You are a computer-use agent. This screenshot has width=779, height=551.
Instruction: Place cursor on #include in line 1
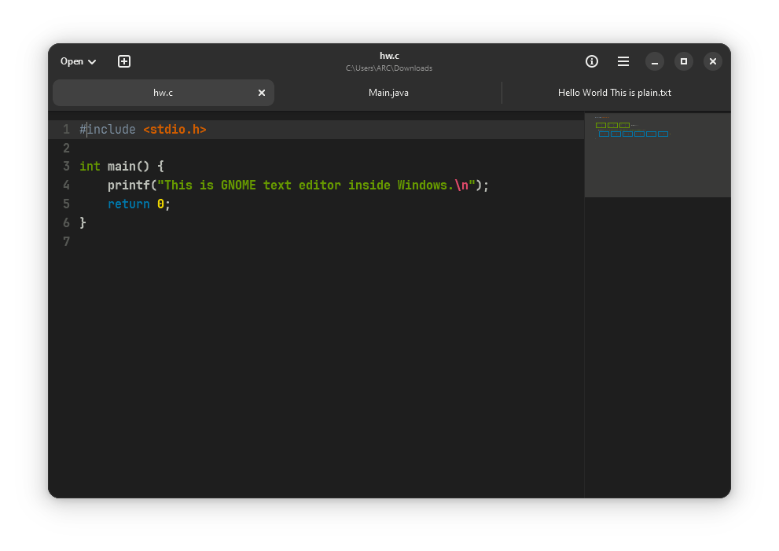click(x=108, y=130)
